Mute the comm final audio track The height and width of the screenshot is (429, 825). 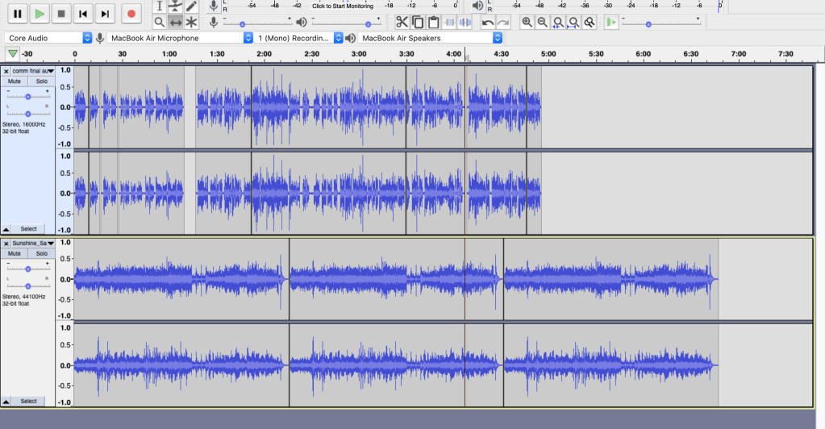pyautogui.click(x=15, y=81)
